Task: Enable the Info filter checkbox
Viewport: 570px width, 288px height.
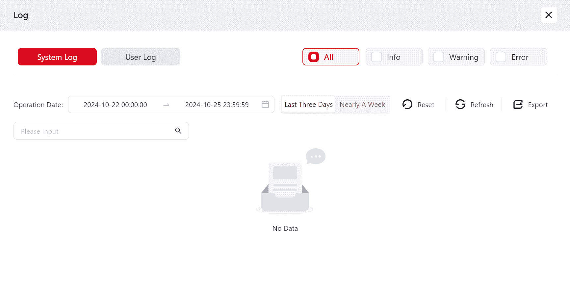Action: pos(376,57)
